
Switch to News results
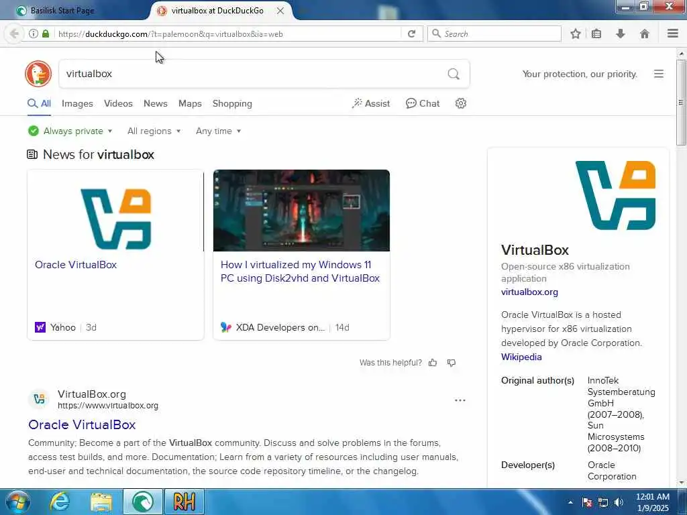click(156, 103)
